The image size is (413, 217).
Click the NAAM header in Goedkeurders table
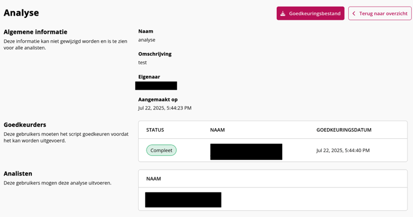tap(217, 130)
